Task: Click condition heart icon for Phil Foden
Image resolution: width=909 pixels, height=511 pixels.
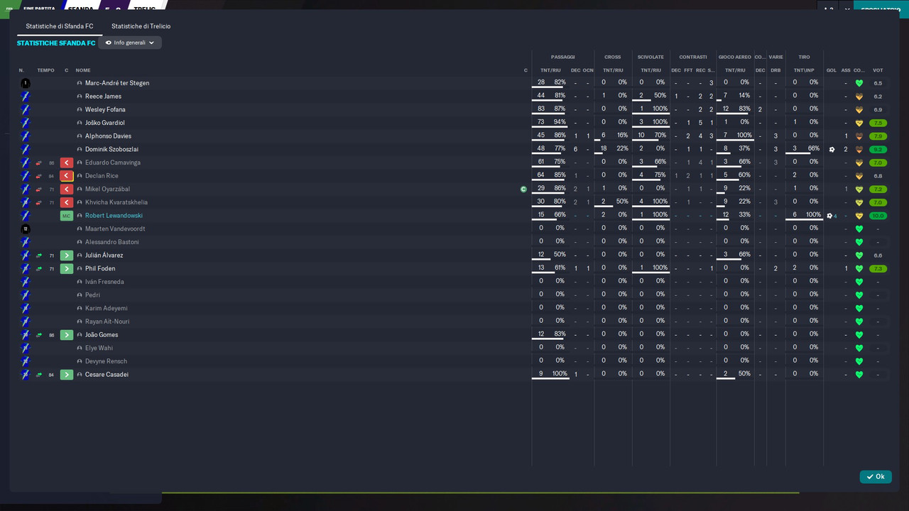Action: click(x=859, y=269)
